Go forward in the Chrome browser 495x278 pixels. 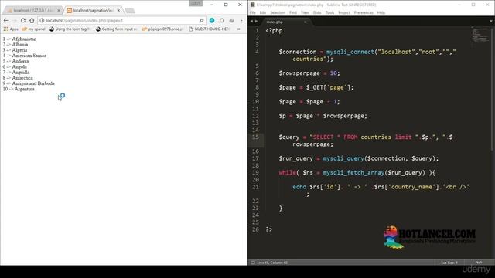pos(15,21)
